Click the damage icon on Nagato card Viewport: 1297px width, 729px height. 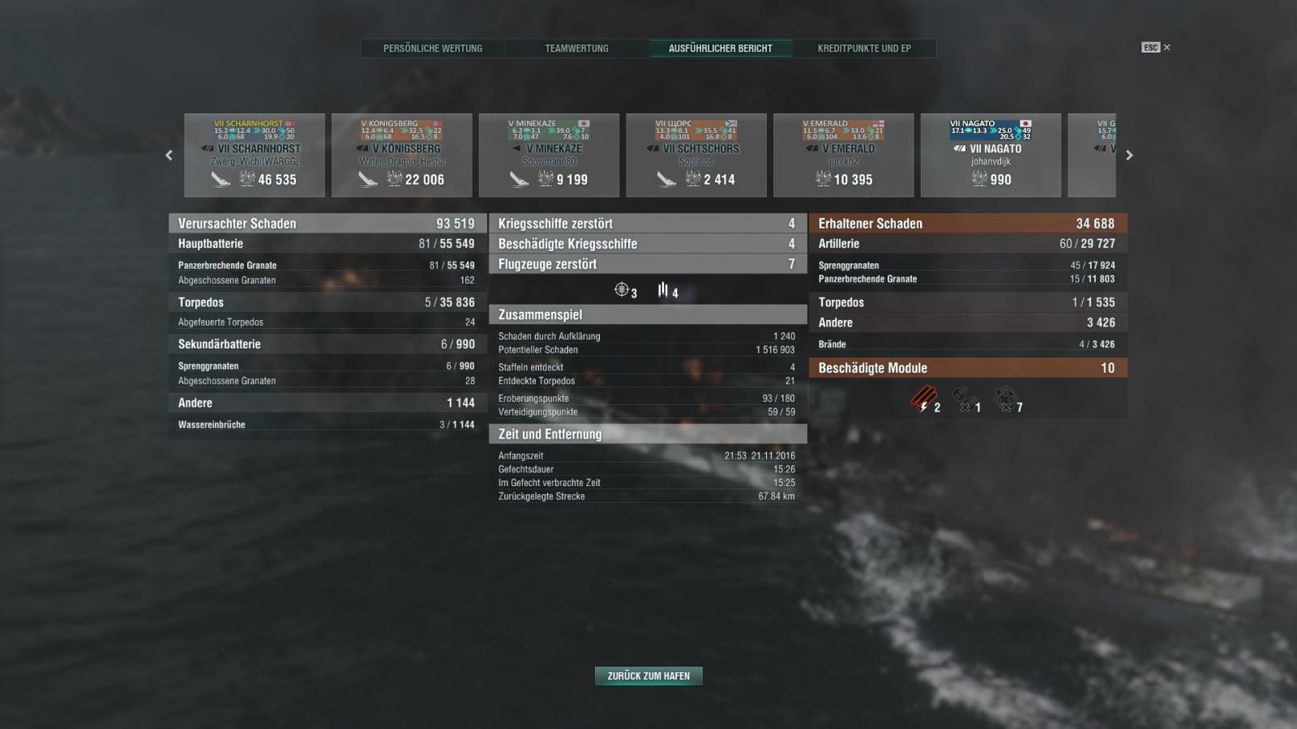pyautogui.click(x=979, y=179)
